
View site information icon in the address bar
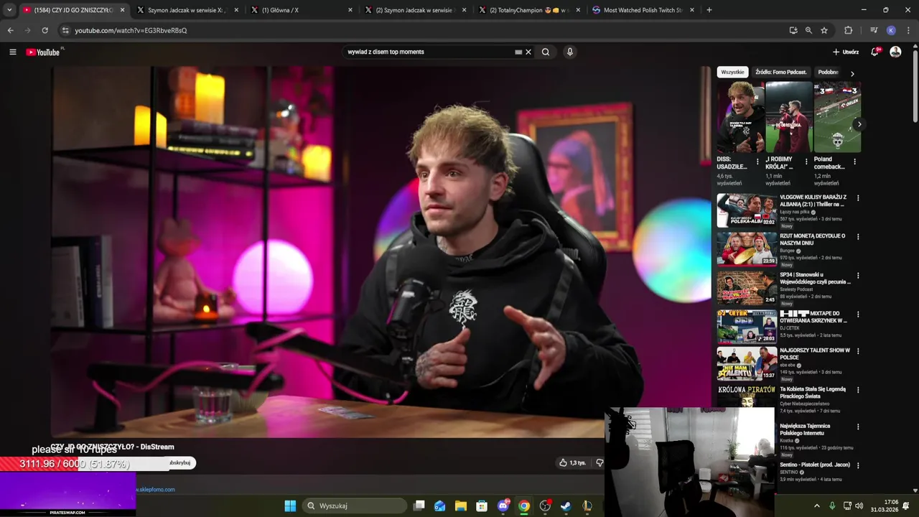coord(65,30)
